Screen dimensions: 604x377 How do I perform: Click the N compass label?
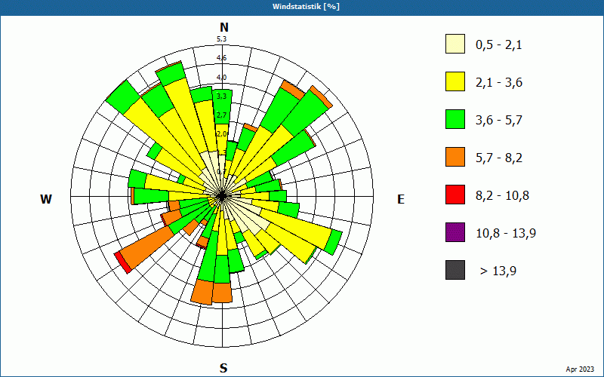click(223, 27)
